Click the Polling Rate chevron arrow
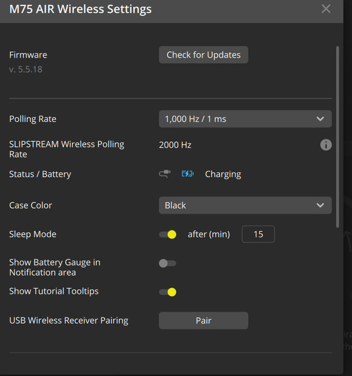The height and width of the screenshot is (376, 352). 320,119
